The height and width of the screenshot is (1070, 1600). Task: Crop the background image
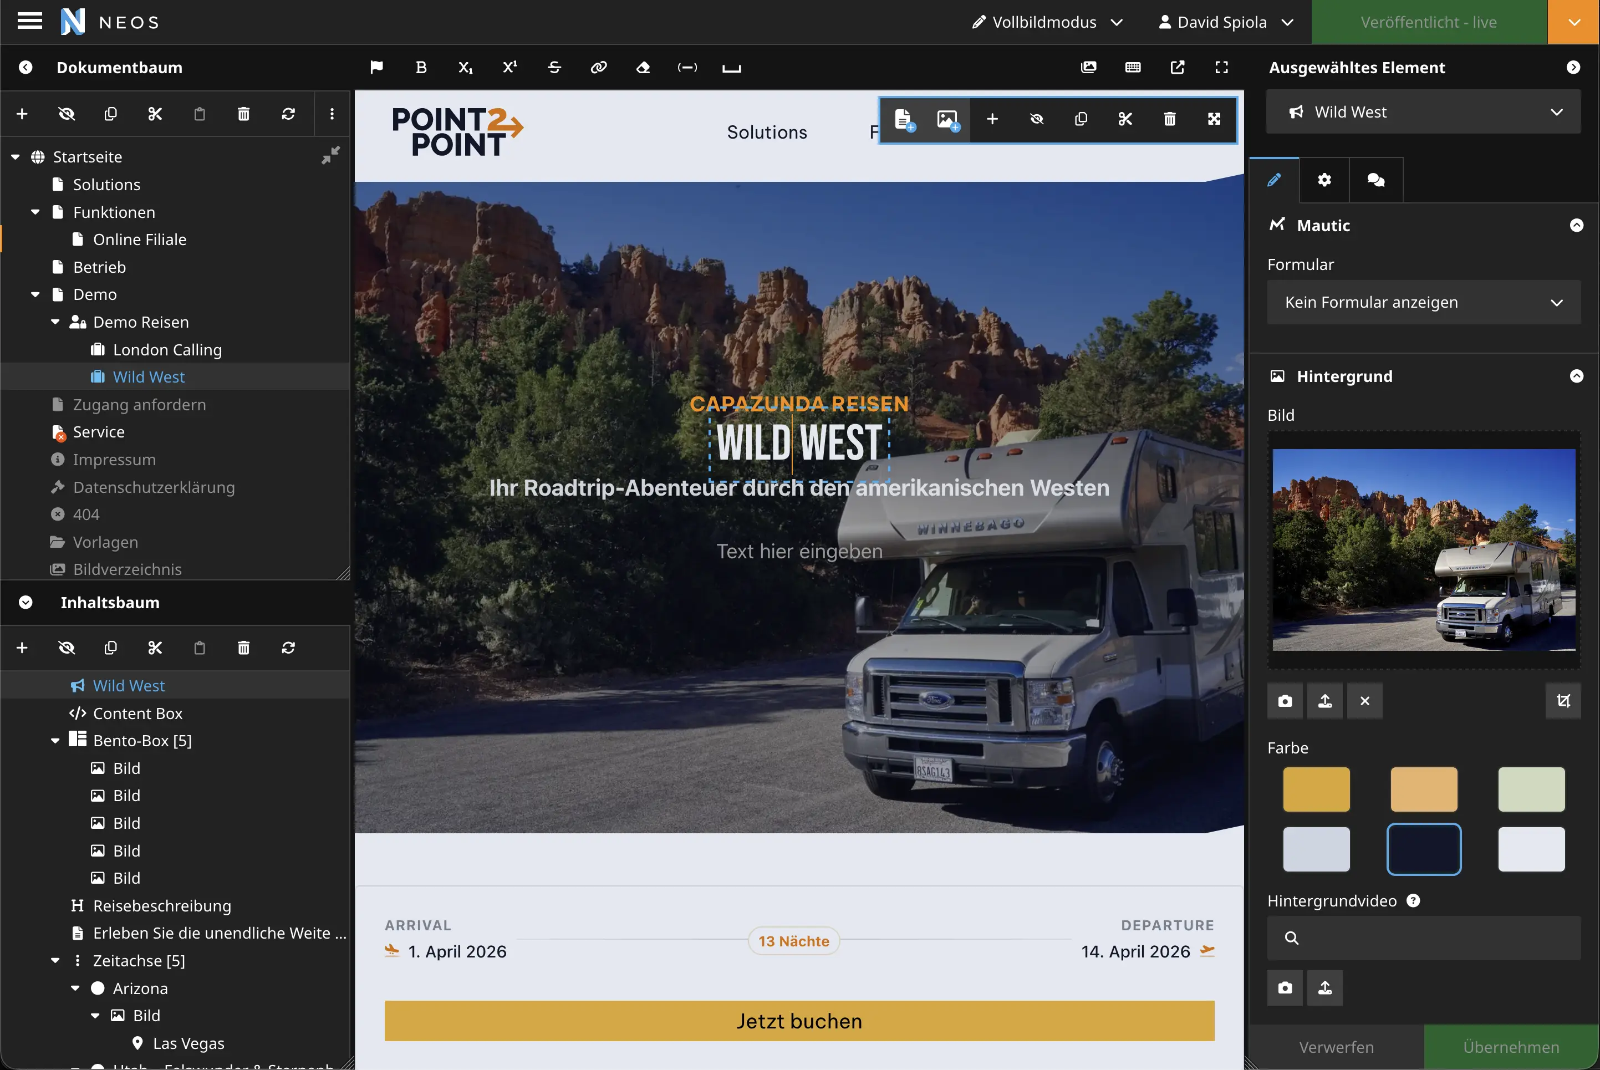[1562, 701]
